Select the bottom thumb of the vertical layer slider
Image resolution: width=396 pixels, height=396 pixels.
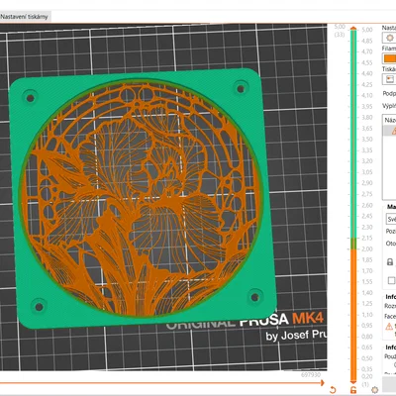tap(353, 381)
